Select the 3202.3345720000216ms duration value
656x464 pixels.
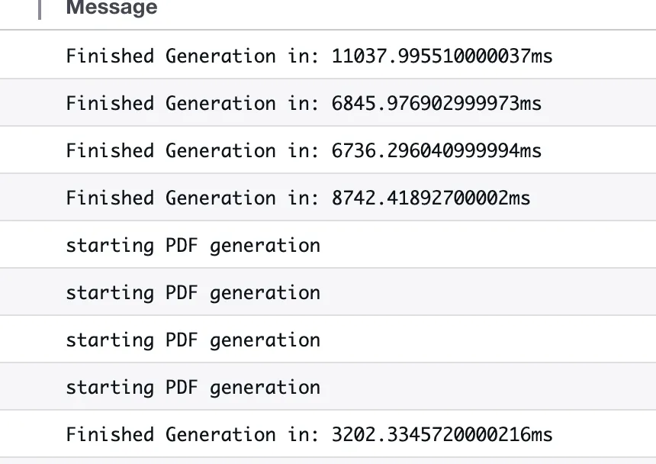pos(442,434)
